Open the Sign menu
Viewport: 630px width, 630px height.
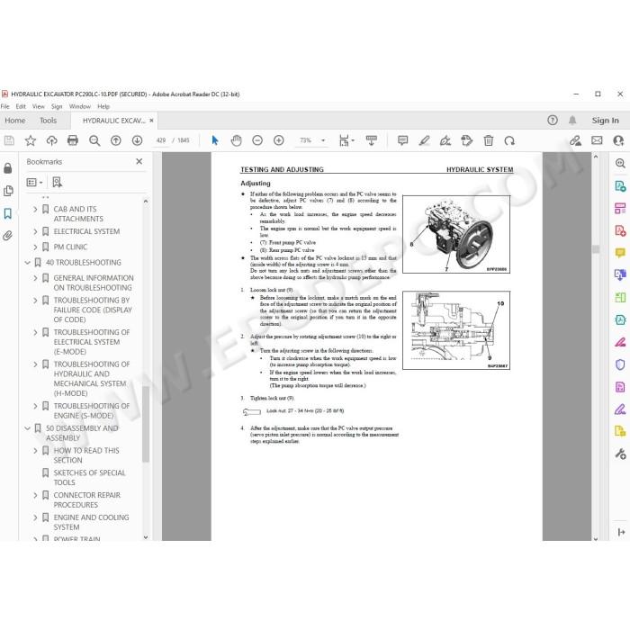coord(57,106)
